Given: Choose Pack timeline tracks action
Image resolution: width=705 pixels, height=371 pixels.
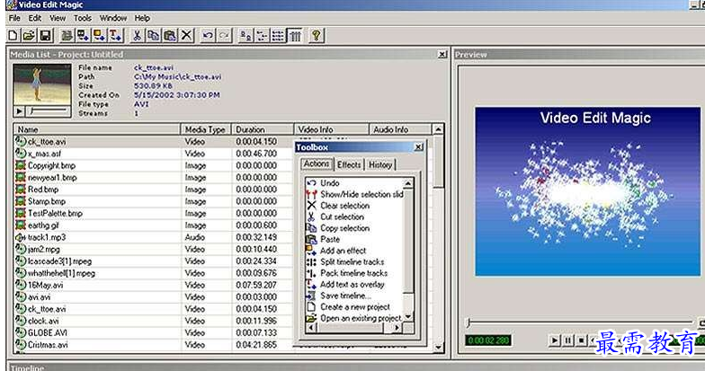Looking at the screenshot, I should pos(354,273).
